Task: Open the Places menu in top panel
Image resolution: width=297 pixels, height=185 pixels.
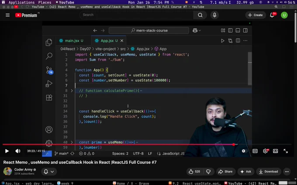Action: click(x=45, y=3)
